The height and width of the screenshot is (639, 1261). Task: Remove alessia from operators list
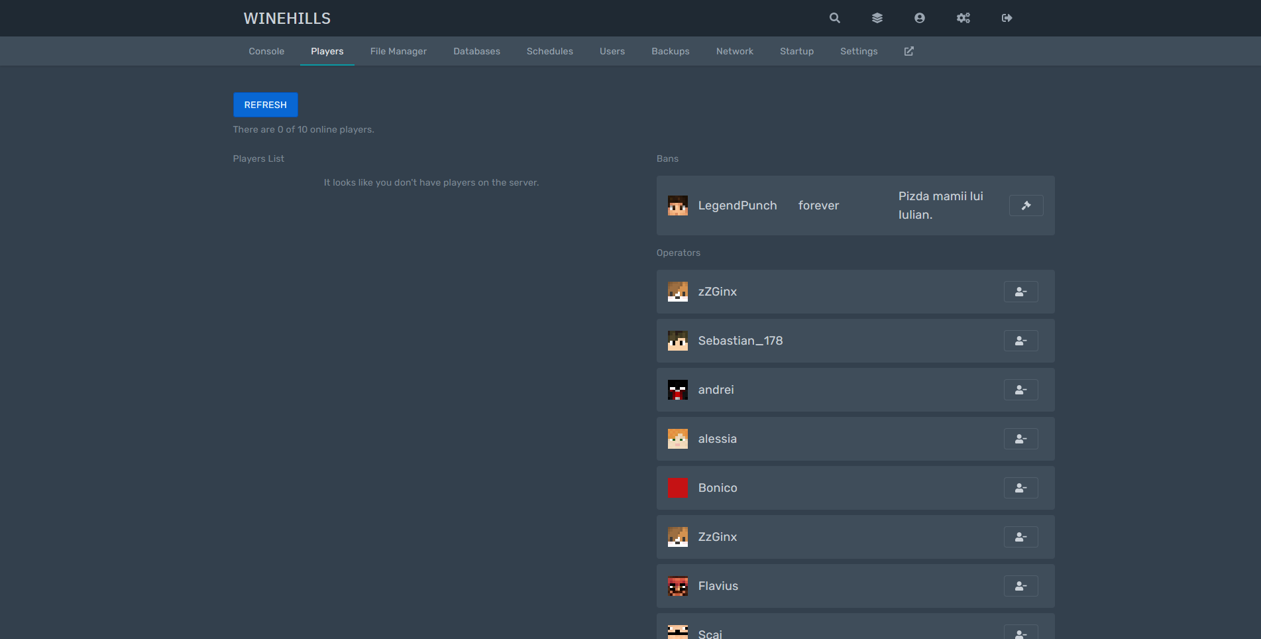point(1020,439)
